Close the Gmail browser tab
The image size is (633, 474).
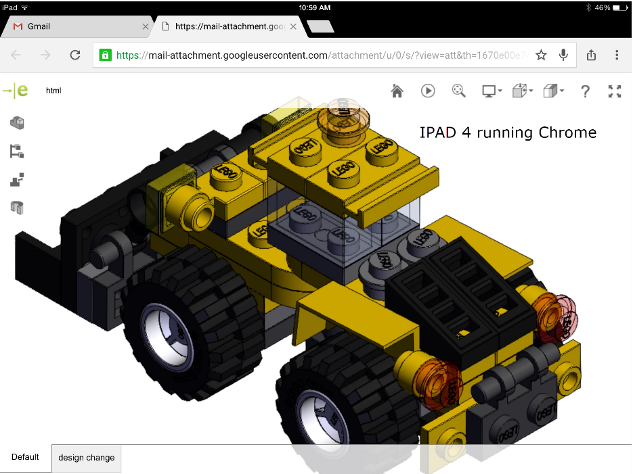tap(146, 26)
